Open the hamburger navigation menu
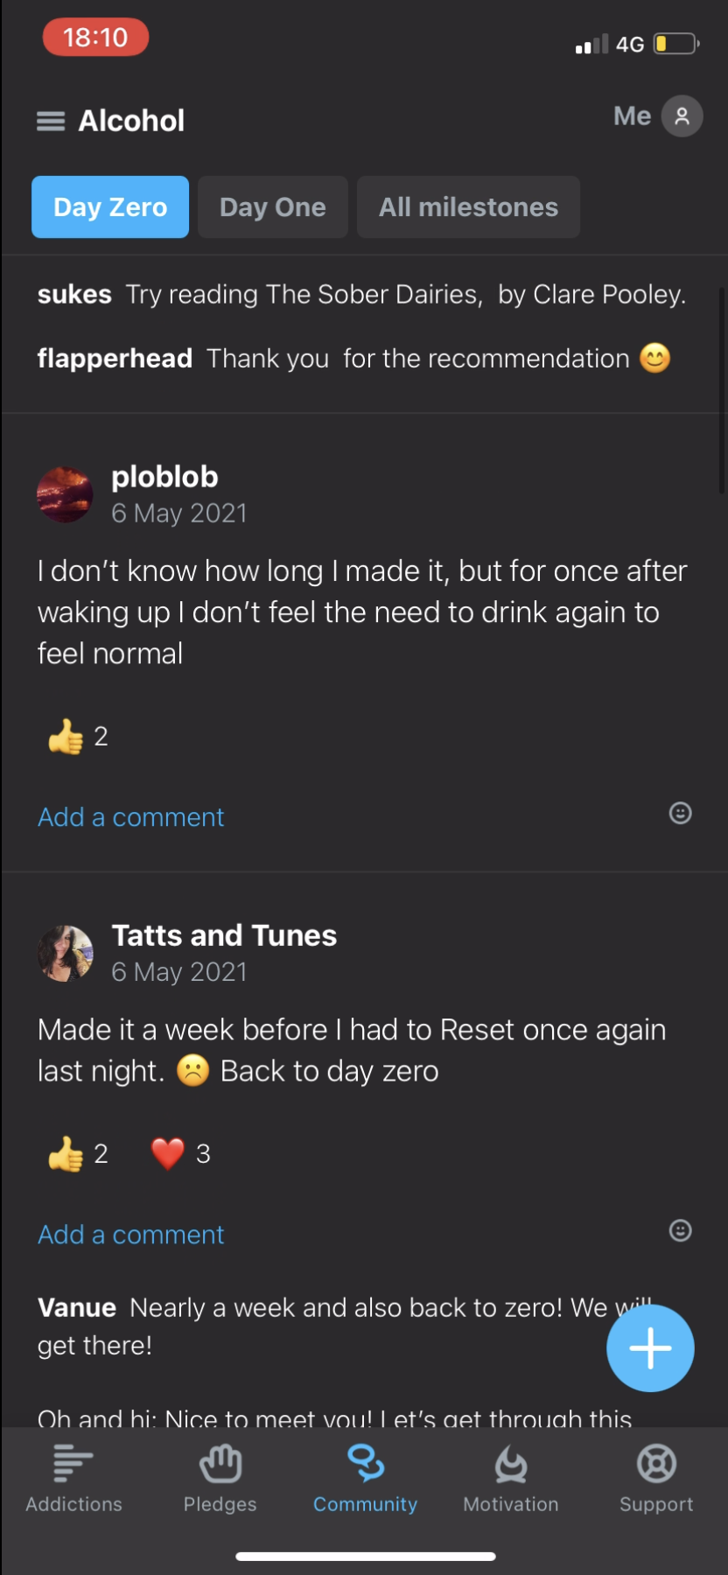Screen dimensions: 728x1575 coord(50,120)
